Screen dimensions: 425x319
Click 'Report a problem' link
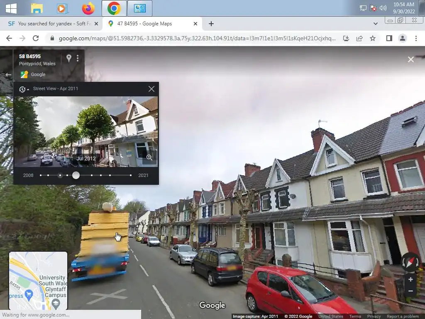403,316
